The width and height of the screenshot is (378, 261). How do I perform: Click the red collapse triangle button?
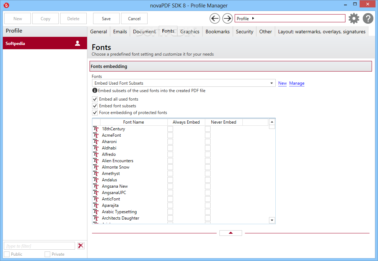pyautogui.click(x=231, y=233)
